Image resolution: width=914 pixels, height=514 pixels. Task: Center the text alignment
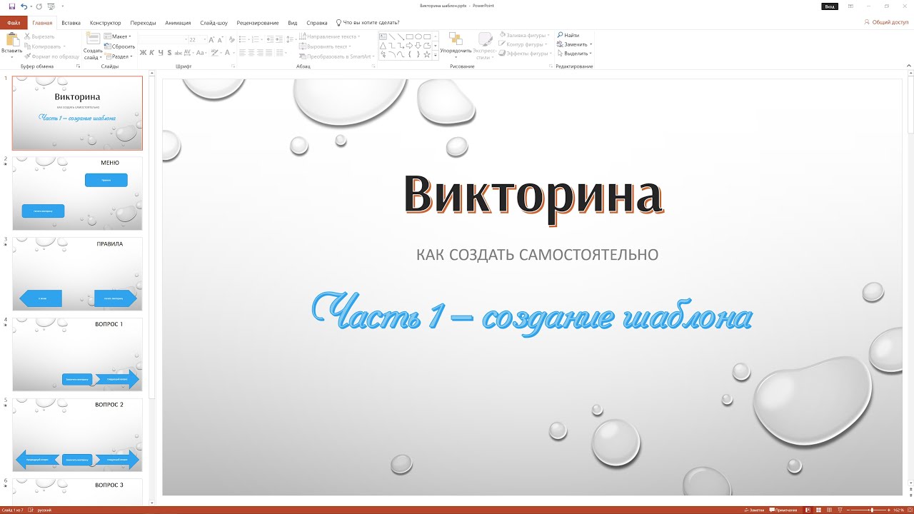click(252, 53)
